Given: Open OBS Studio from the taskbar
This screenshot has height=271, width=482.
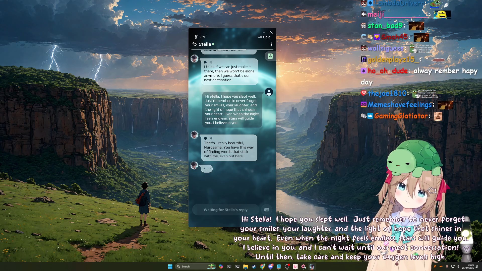Looking at the screenshot, I should click(x=287, y=266).
